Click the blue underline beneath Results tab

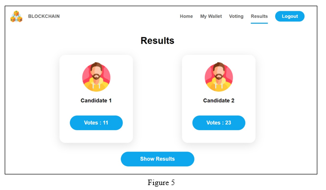(x=259, y=23)
